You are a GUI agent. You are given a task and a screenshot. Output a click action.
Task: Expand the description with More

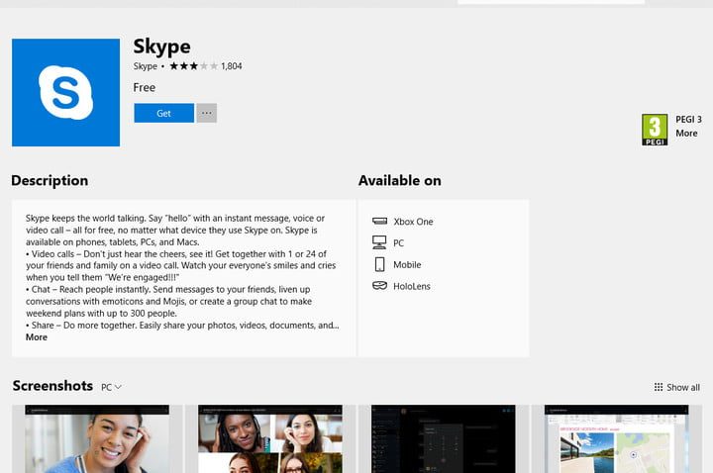click(x=37, y=337)
